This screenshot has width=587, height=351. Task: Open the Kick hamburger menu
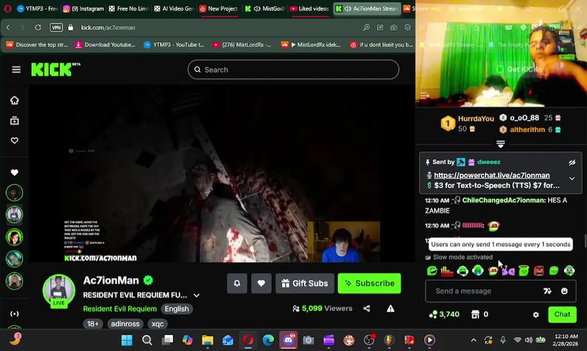[x=16, y=70]
